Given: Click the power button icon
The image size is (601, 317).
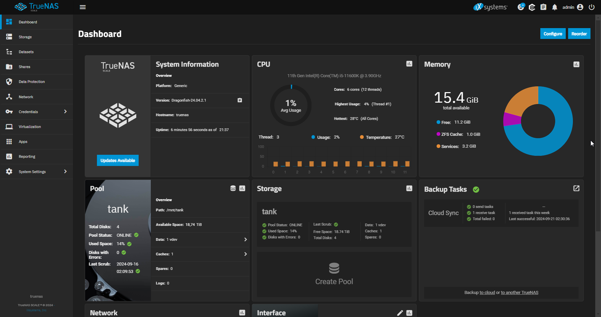Looking at the screenshot, I should (592, 7).
